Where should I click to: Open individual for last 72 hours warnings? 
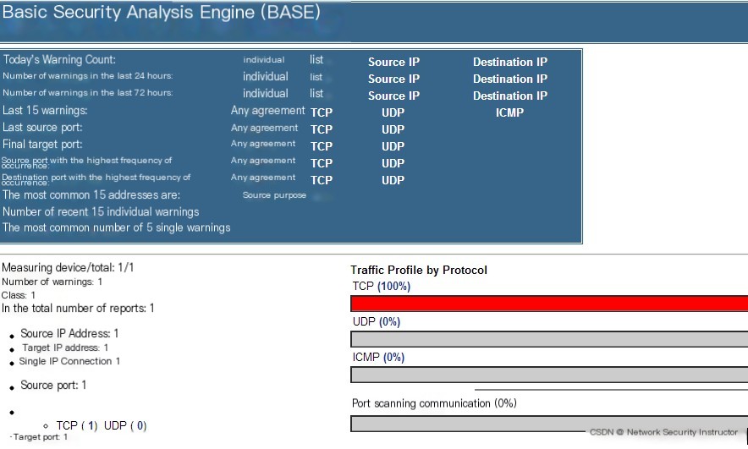tap(265, 93)
